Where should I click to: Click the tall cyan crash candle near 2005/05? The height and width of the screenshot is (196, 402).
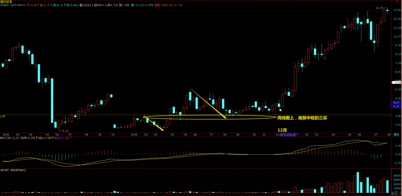tap(52, 101)
